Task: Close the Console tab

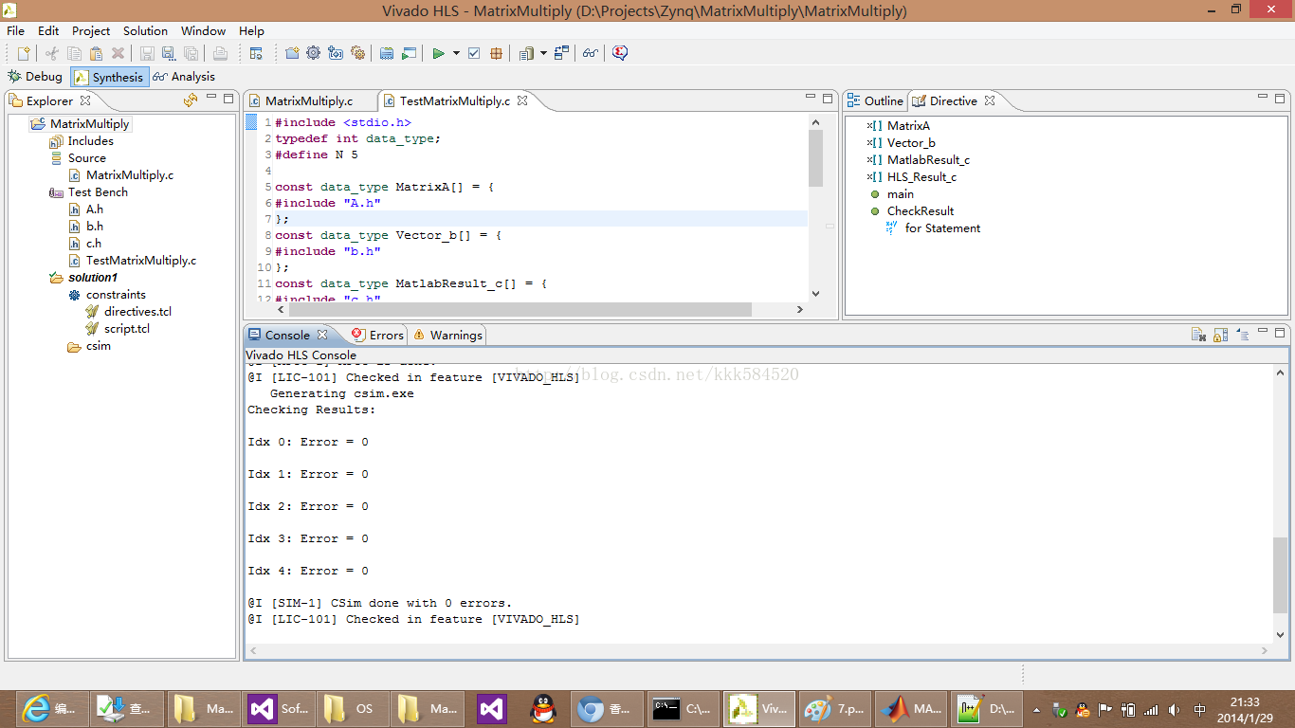Action: click(322, 335)
